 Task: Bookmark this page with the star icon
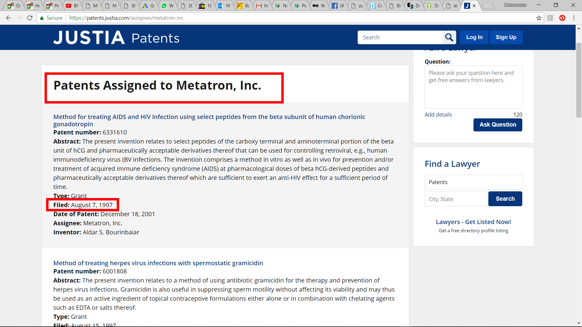click(x=539, y=18)
